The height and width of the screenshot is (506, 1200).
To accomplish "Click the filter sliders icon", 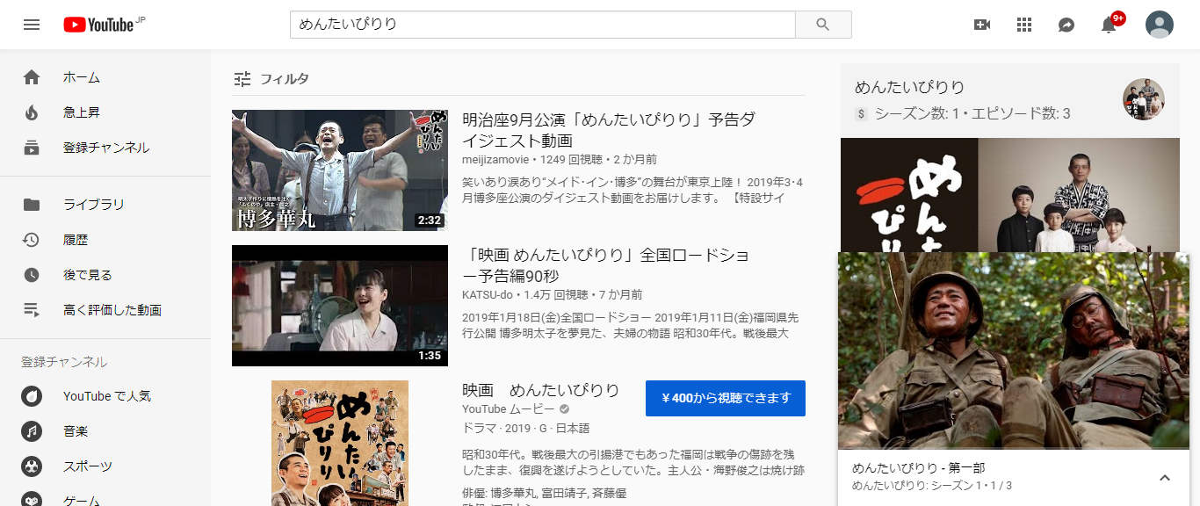I will (x=242, y=79).
